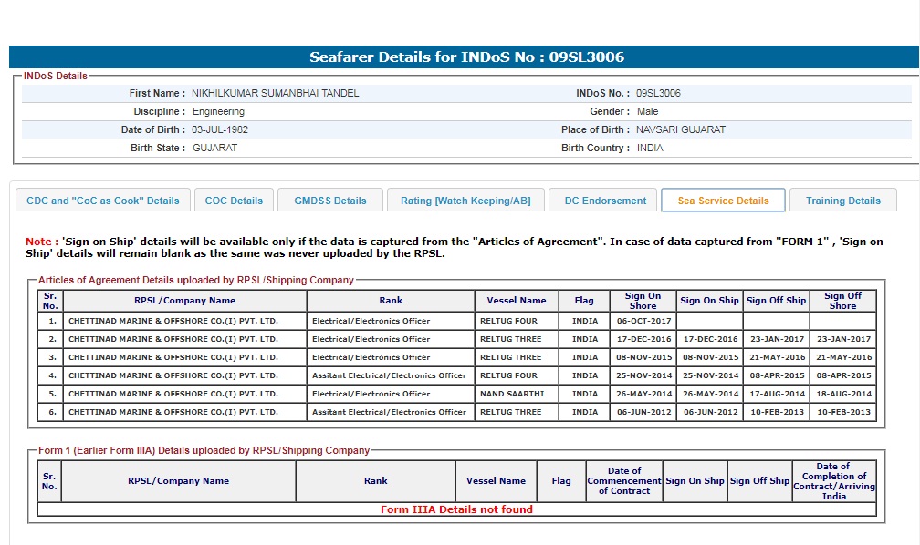Open the GMDSS Details tab

pos(330,201)
